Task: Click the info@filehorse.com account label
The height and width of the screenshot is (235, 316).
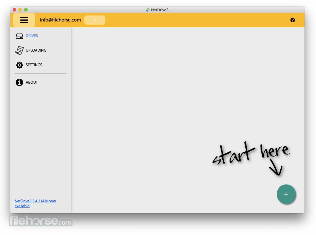Action: 60,20
